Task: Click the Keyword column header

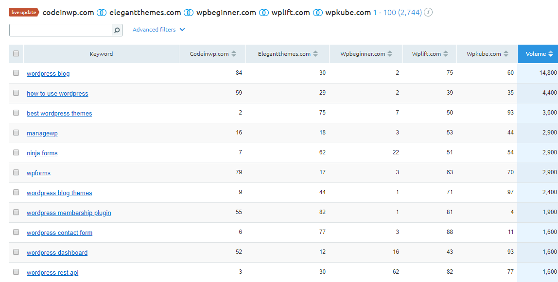Action: click(101, 54)
